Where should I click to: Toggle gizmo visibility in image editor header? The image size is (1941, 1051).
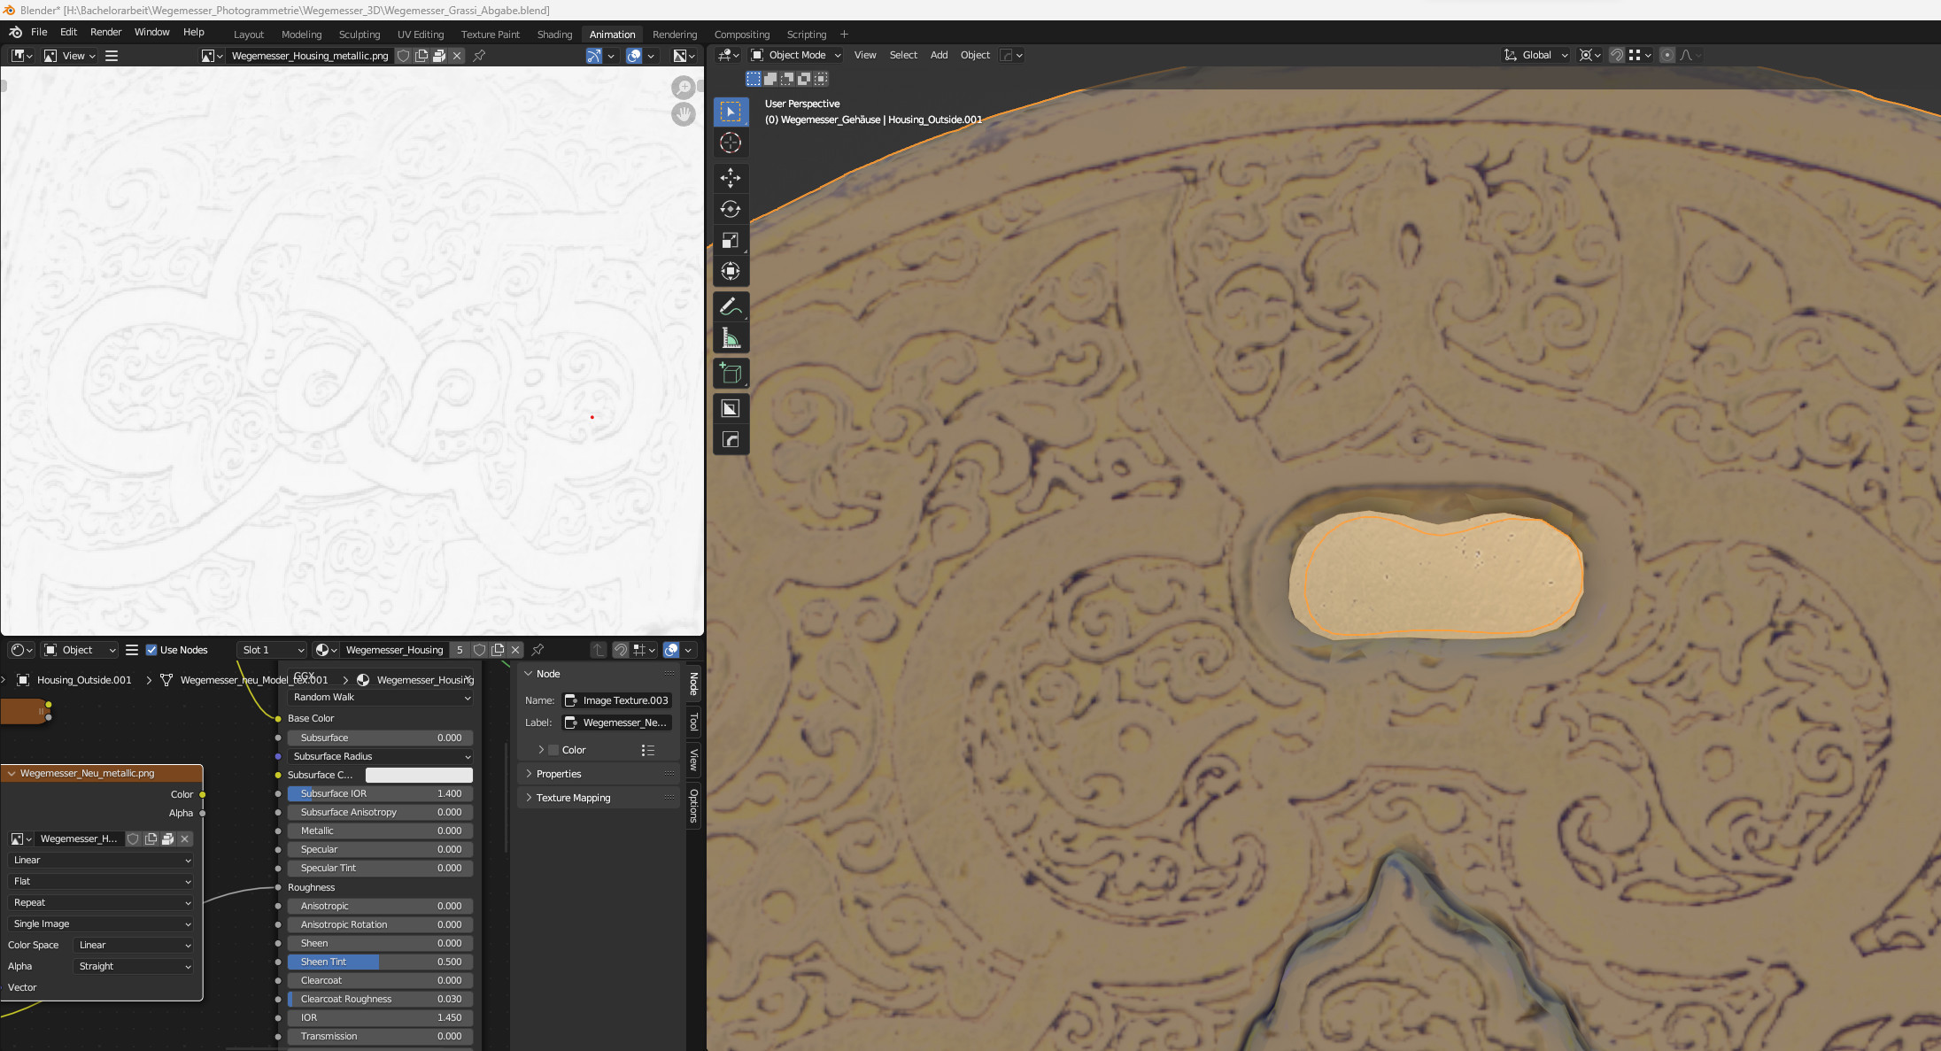tap(594, 56)
